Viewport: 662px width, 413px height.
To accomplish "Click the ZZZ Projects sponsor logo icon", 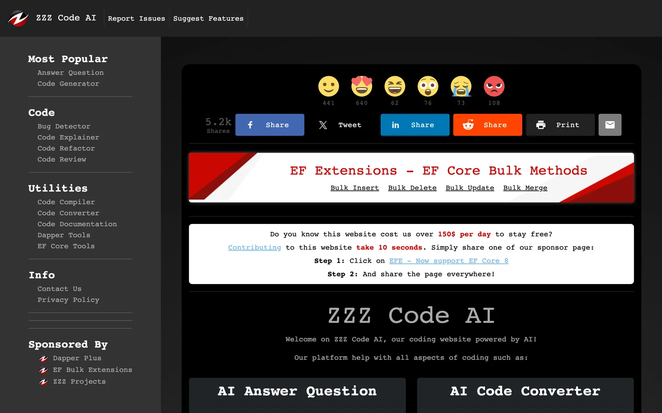I will coord(44,382).
